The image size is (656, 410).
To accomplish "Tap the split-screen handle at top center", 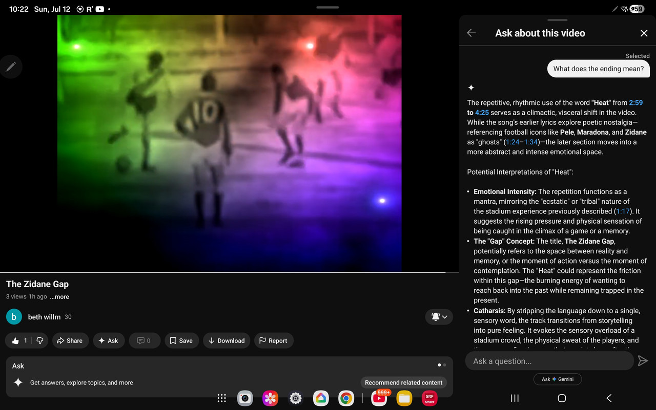I will coord(327,7).
